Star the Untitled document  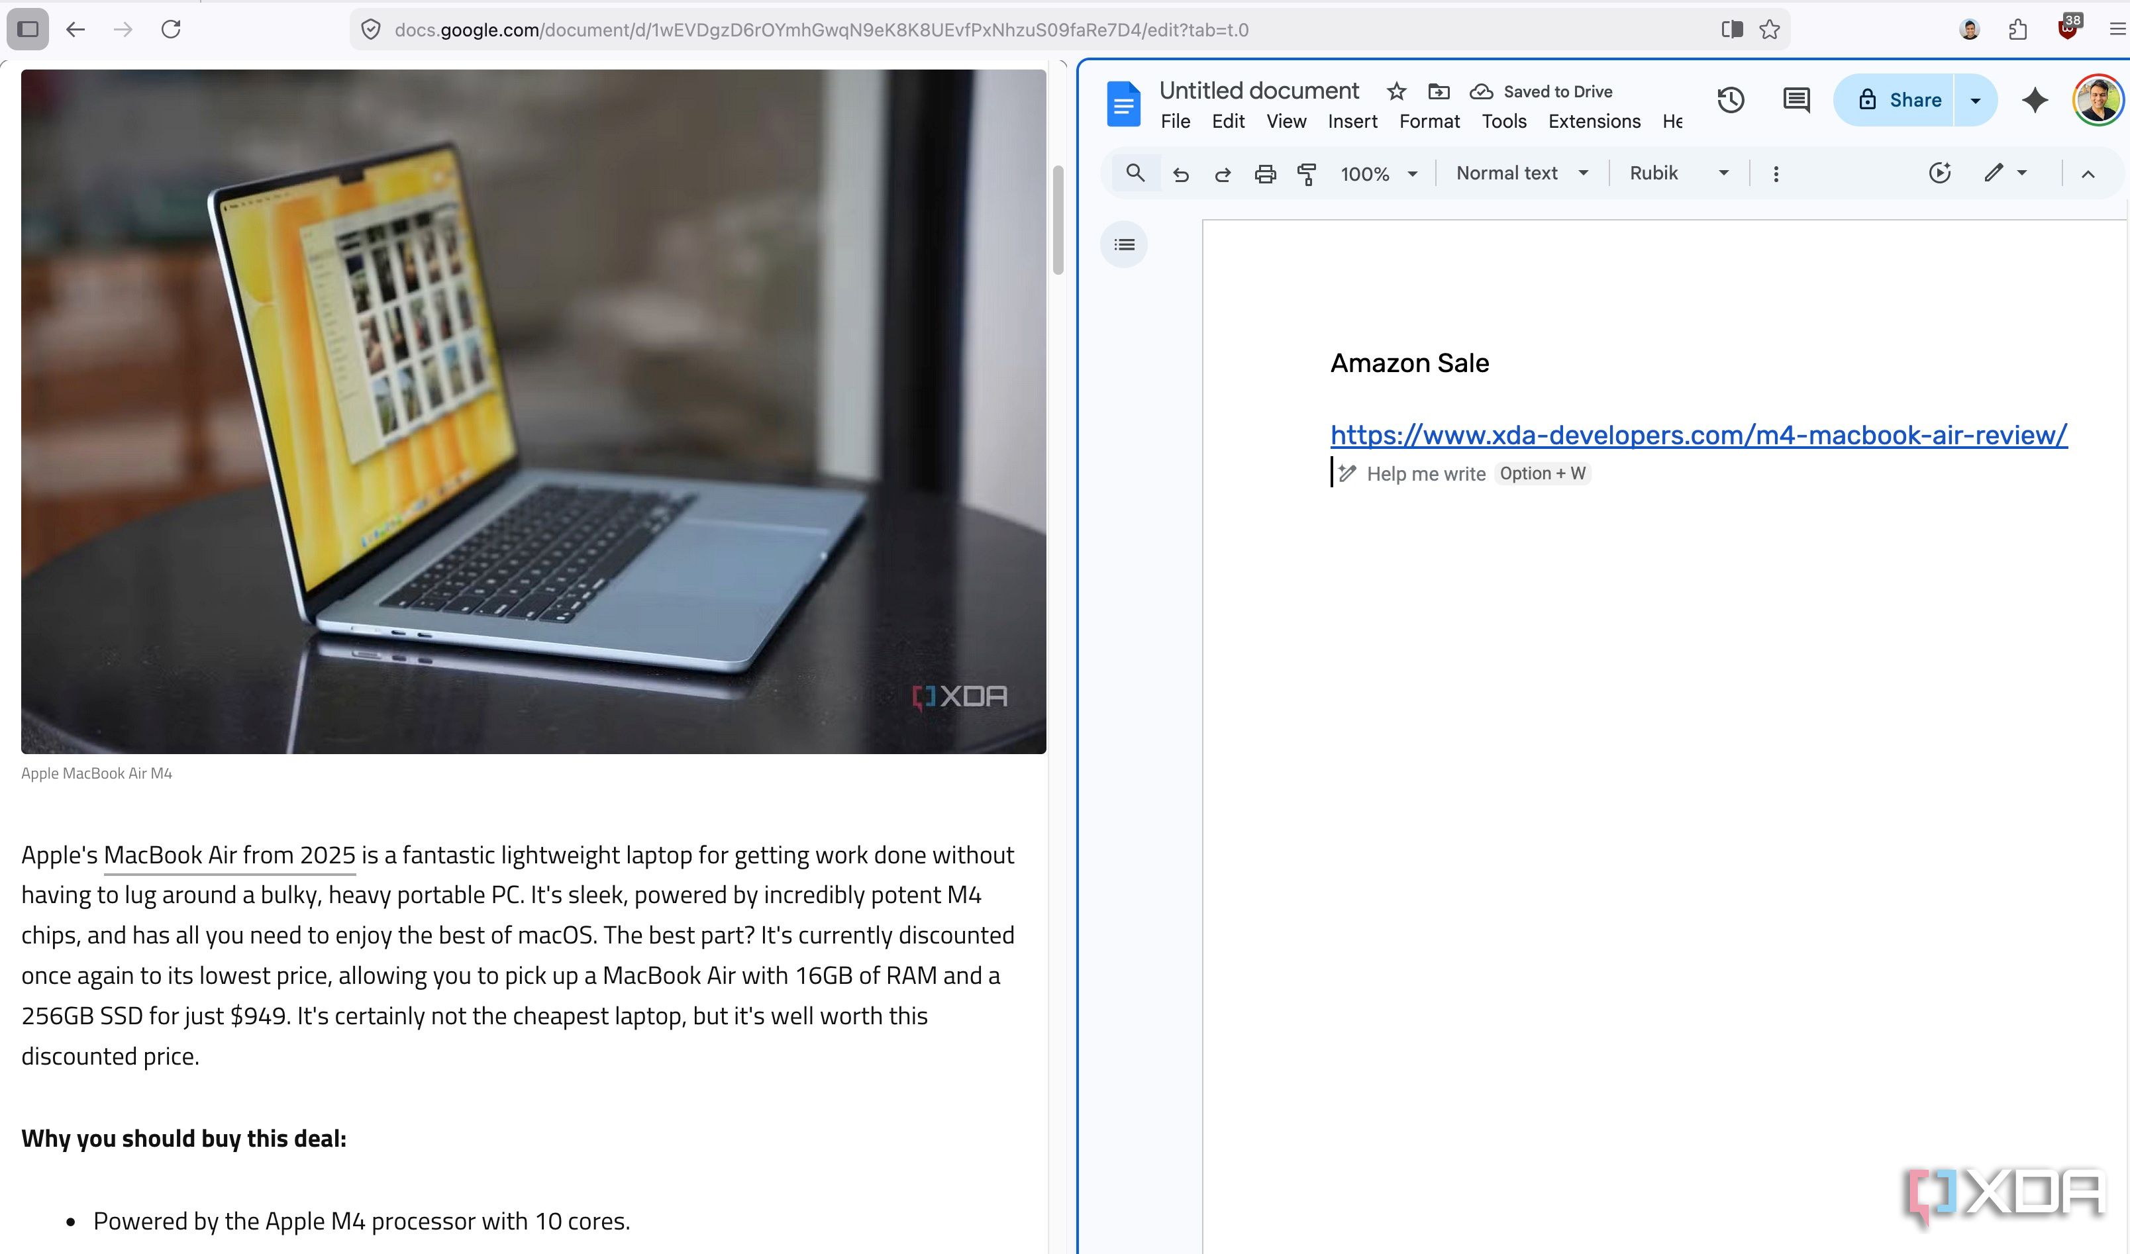coord(1396,91)
